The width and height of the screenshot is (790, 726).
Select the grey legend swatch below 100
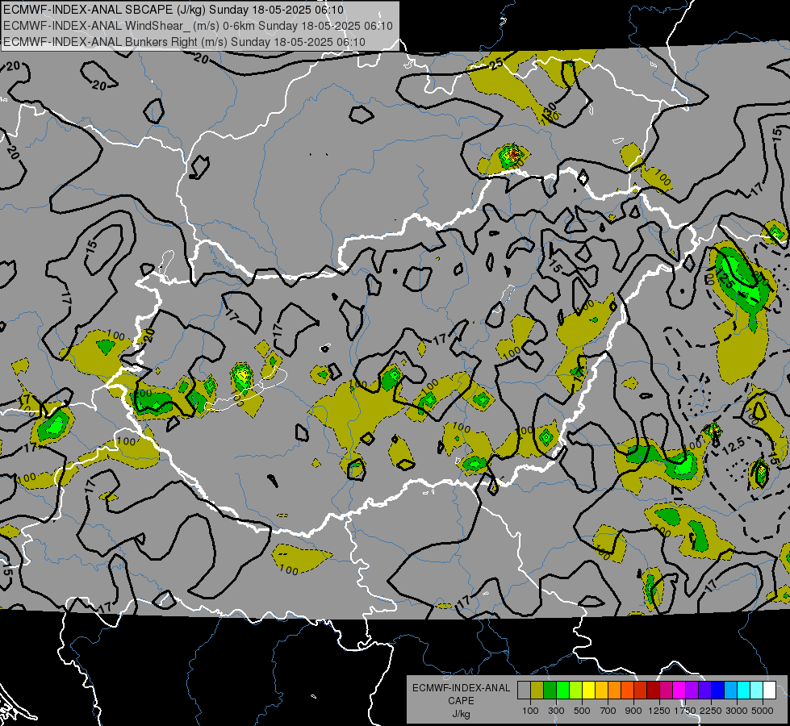tap(524, 691)
